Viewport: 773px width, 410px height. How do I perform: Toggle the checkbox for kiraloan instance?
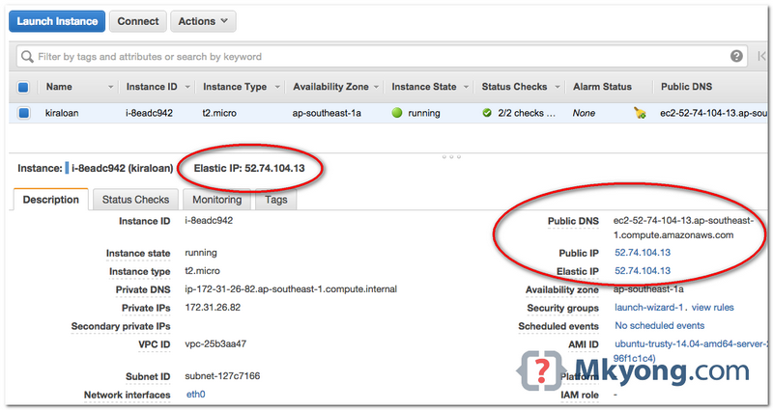24,113
